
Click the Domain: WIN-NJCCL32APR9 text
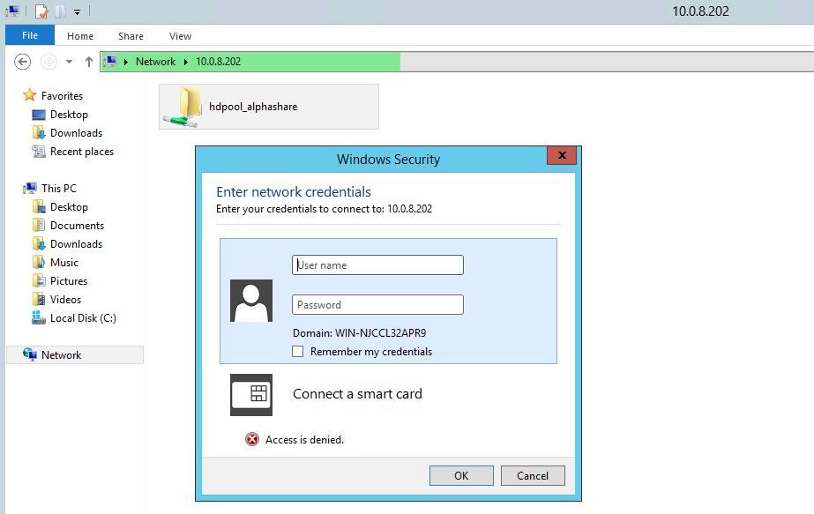coord(359,332)
